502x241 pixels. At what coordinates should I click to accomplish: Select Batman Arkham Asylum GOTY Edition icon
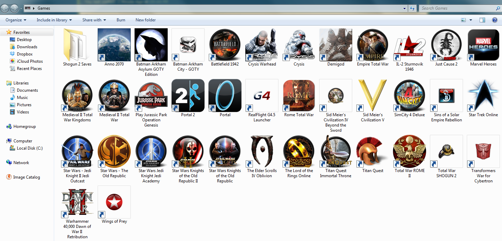point(151,45)
